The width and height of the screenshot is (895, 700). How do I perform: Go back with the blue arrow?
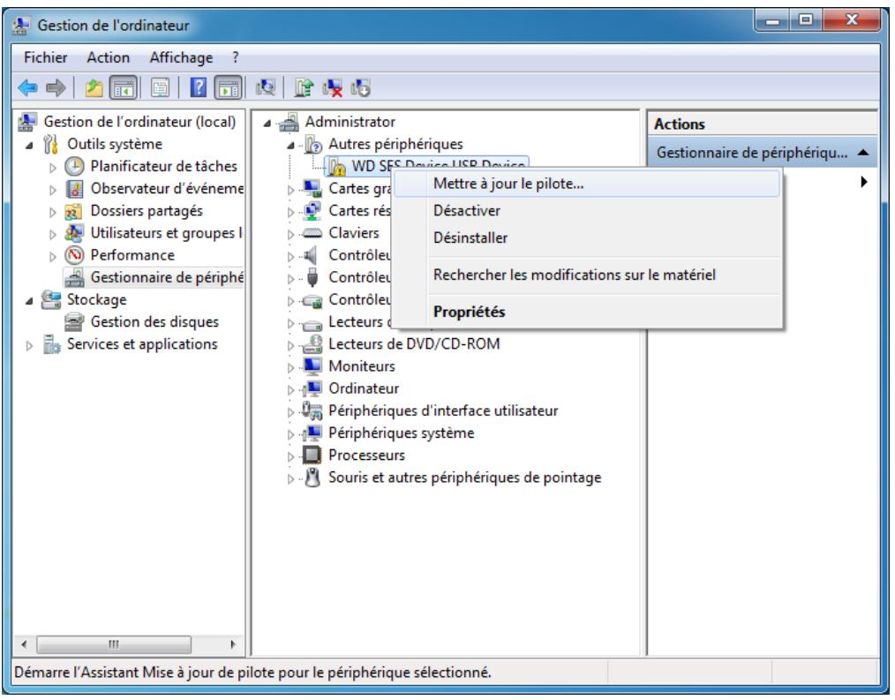(x=27, y=88)
